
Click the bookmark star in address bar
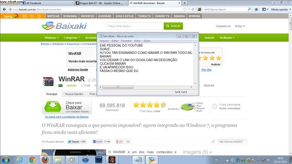[185, 10]
